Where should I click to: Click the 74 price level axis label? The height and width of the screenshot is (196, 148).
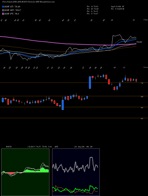(142, 83)
